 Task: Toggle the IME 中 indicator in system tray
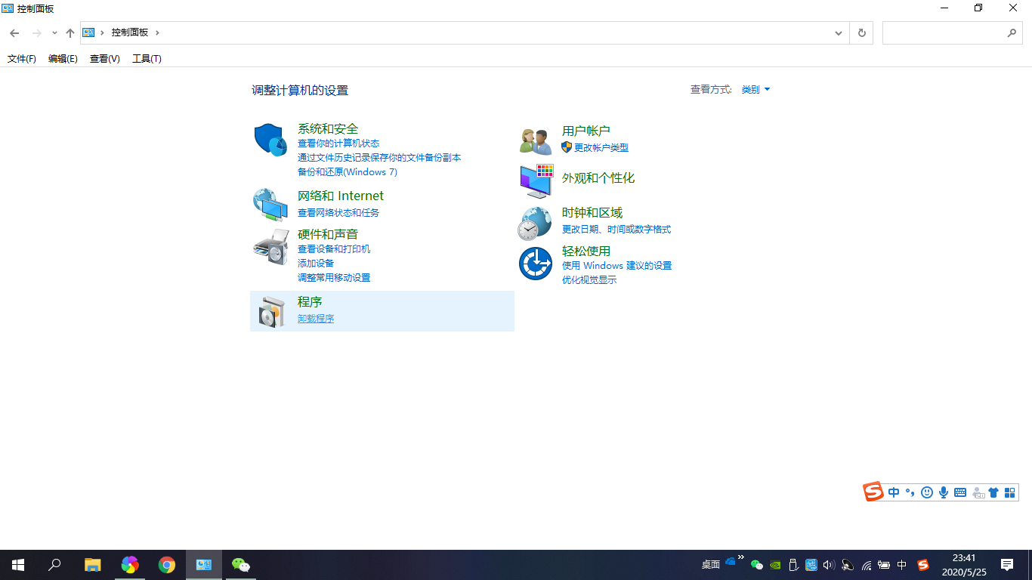click(x=901, y=565)
